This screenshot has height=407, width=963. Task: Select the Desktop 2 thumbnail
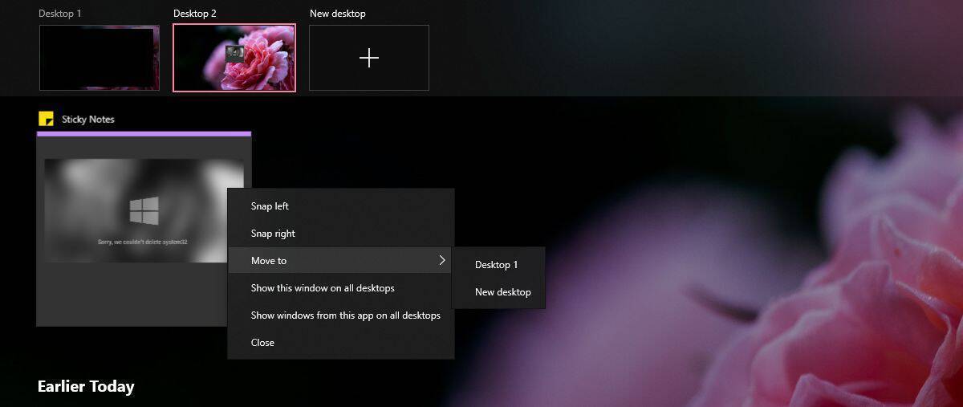click(x=234, y=58)
